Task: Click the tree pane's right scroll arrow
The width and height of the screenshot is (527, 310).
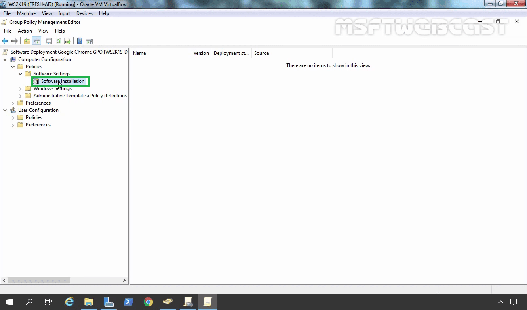Action: point(124,280)
